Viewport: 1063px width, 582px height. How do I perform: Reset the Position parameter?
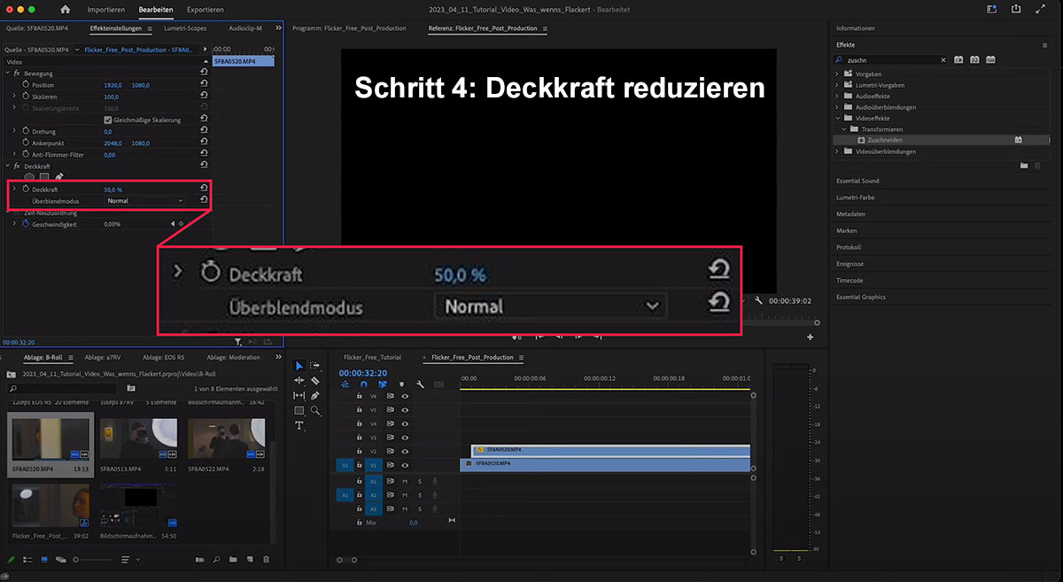click(205, 85)
